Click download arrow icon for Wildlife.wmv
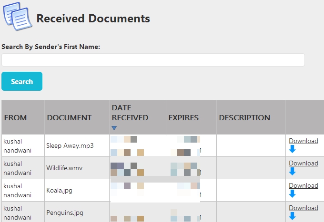The image size is (324, 222). click(293, 172)
